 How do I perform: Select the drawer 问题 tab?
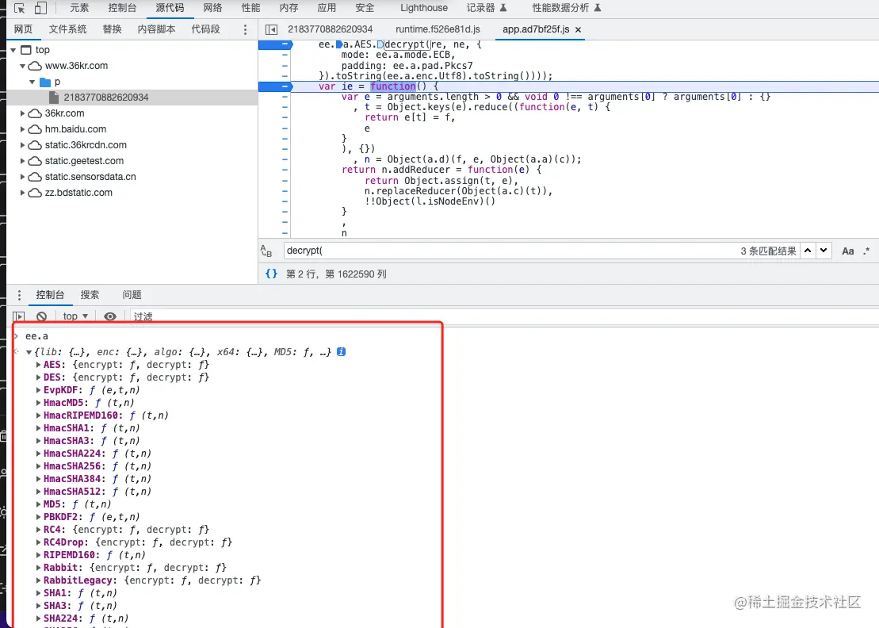click(132, 295)
